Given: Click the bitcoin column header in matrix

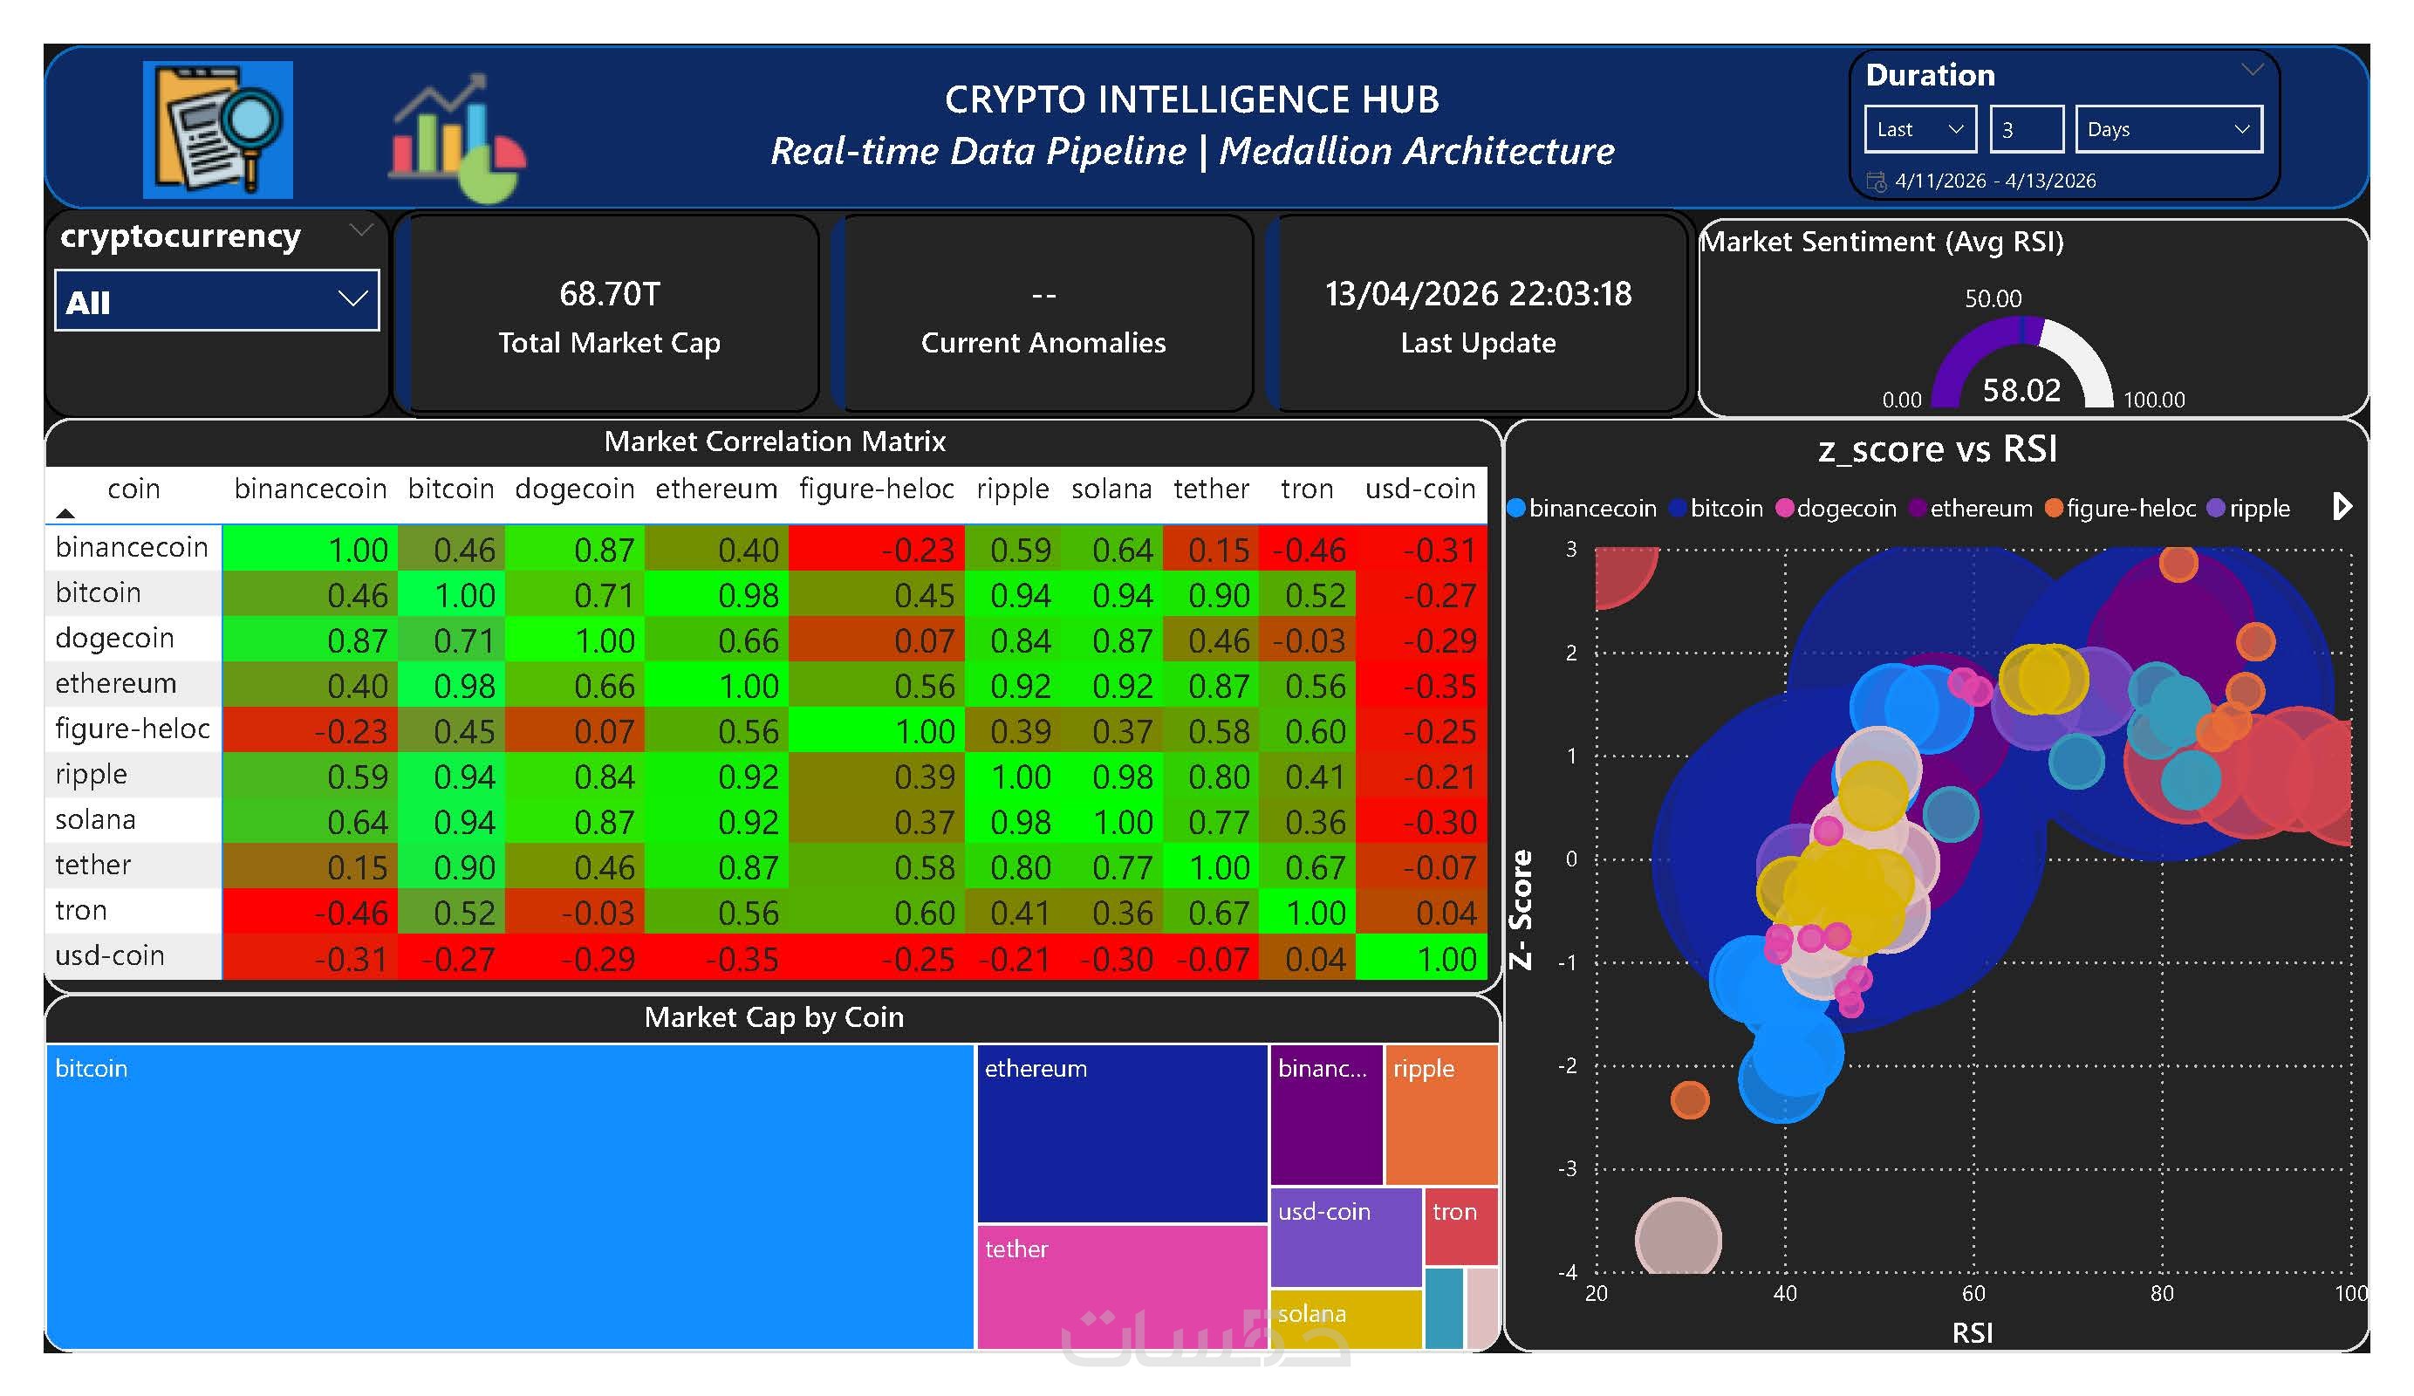Looking at the screenshot, I should (x=451, y=489).
